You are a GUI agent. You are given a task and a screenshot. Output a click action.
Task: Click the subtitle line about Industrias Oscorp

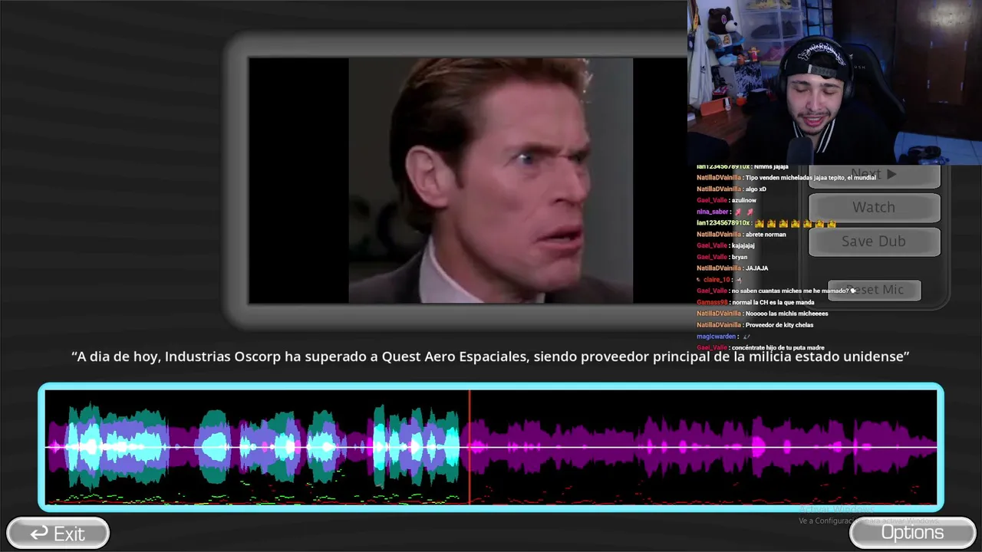coord(490,356)
